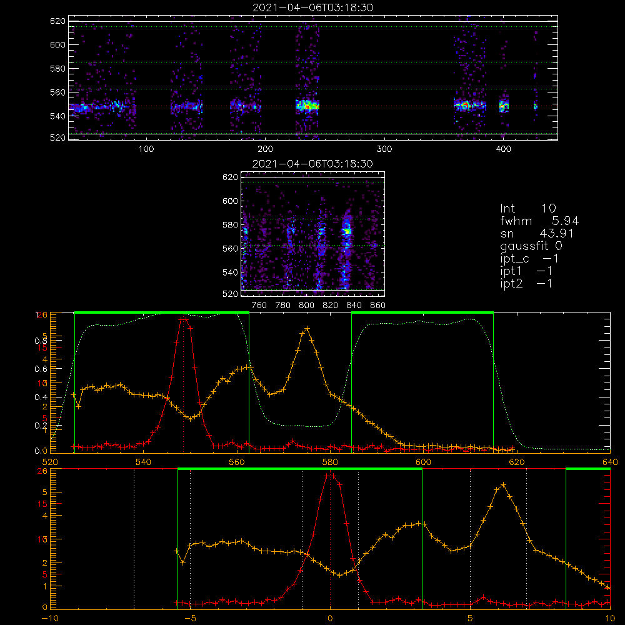The image size is (625, 625).
Task: Click x-axis label 820 under middle spectrogram
Action: point(331,306)
